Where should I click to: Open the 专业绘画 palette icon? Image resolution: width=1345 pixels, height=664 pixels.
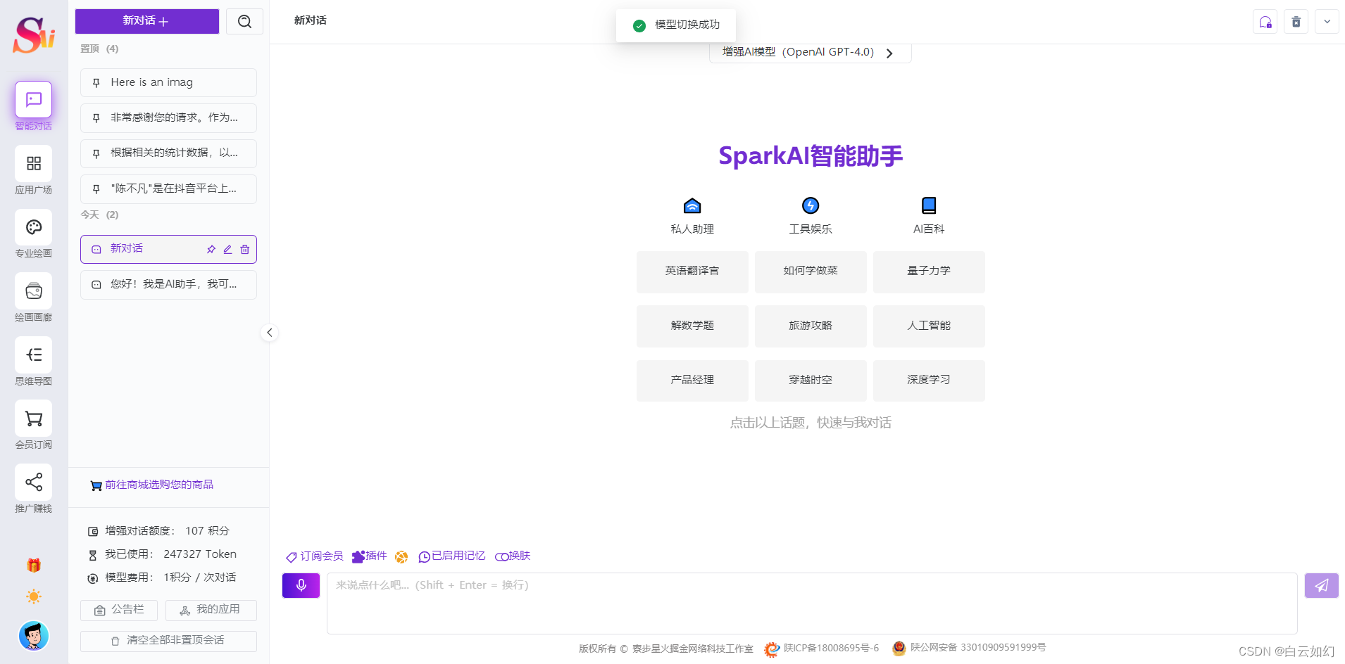pyautogui.click(x=33, y=227)
